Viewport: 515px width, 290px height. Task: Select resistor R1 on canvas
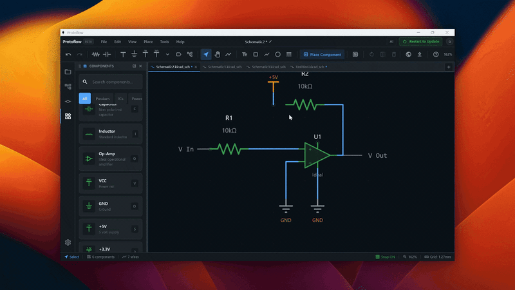pyautogui.click(x=229, y=149)
